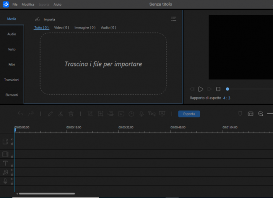273x198 pixels.
Task: Select the Crop tool icon
Action: pos(90,114)
